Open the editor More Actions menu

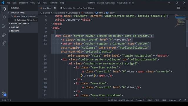click(184, 8)
